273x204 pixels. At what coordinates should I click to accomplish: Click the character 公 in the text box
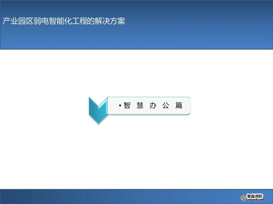pyautogui.click(x=166, y=106)
